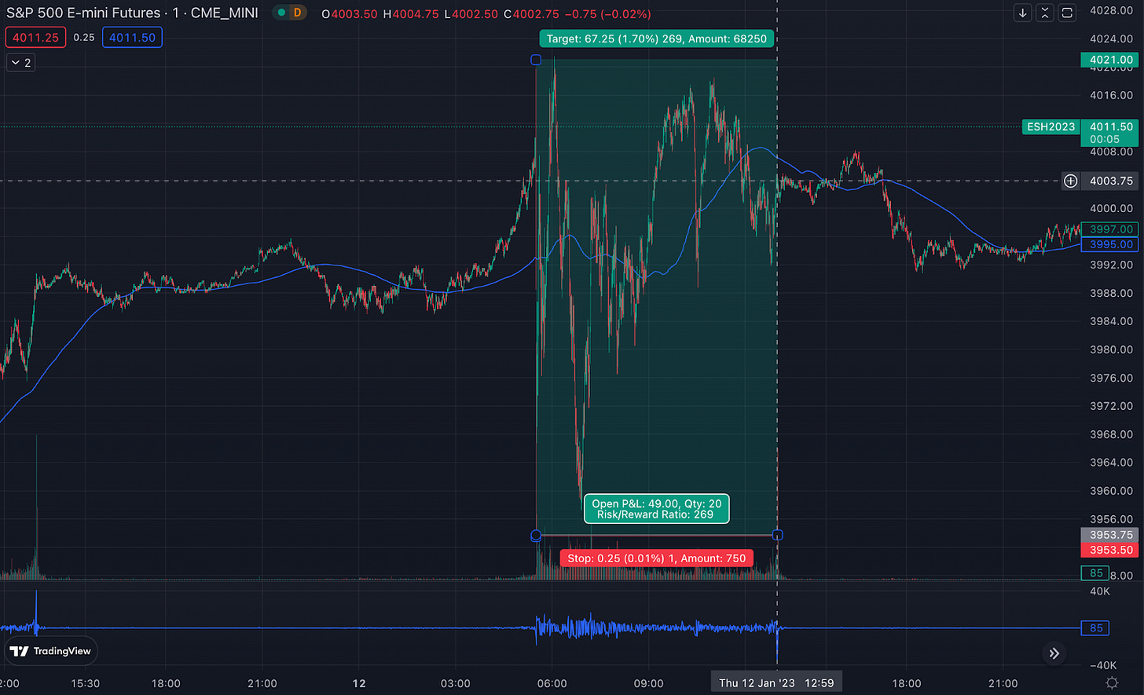Click the down-arrow button at top right
The height and width of the screenshot is (695, 1144).
coord(1022,13)
